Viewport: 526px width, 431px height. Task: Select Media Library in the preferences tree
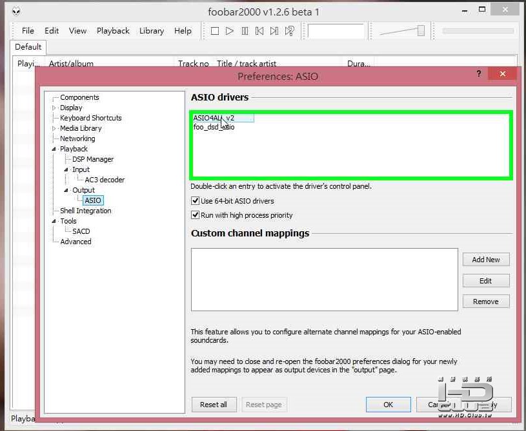pyautogui.click(x=81, y=128)
